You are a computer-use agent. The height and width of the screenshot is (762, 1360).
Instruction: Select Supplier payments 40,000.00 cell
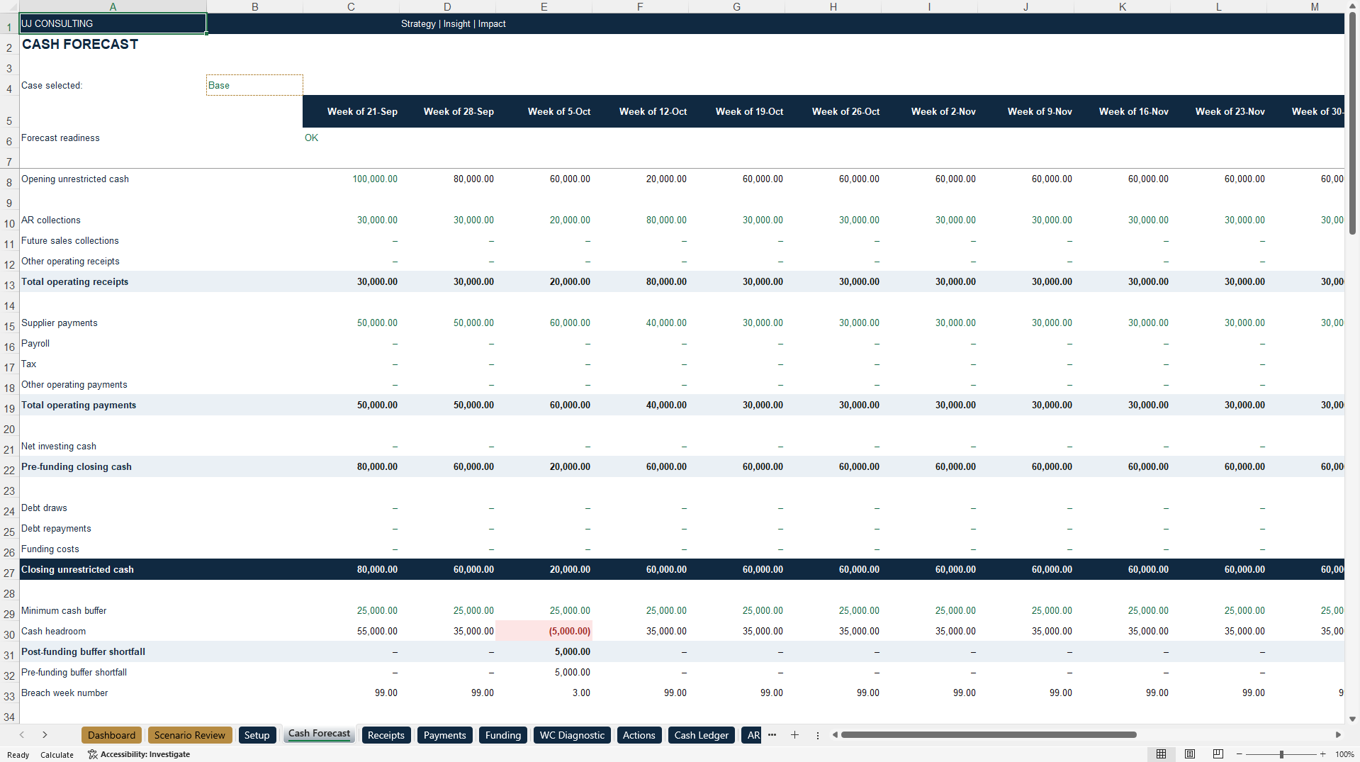pos(640,323)
